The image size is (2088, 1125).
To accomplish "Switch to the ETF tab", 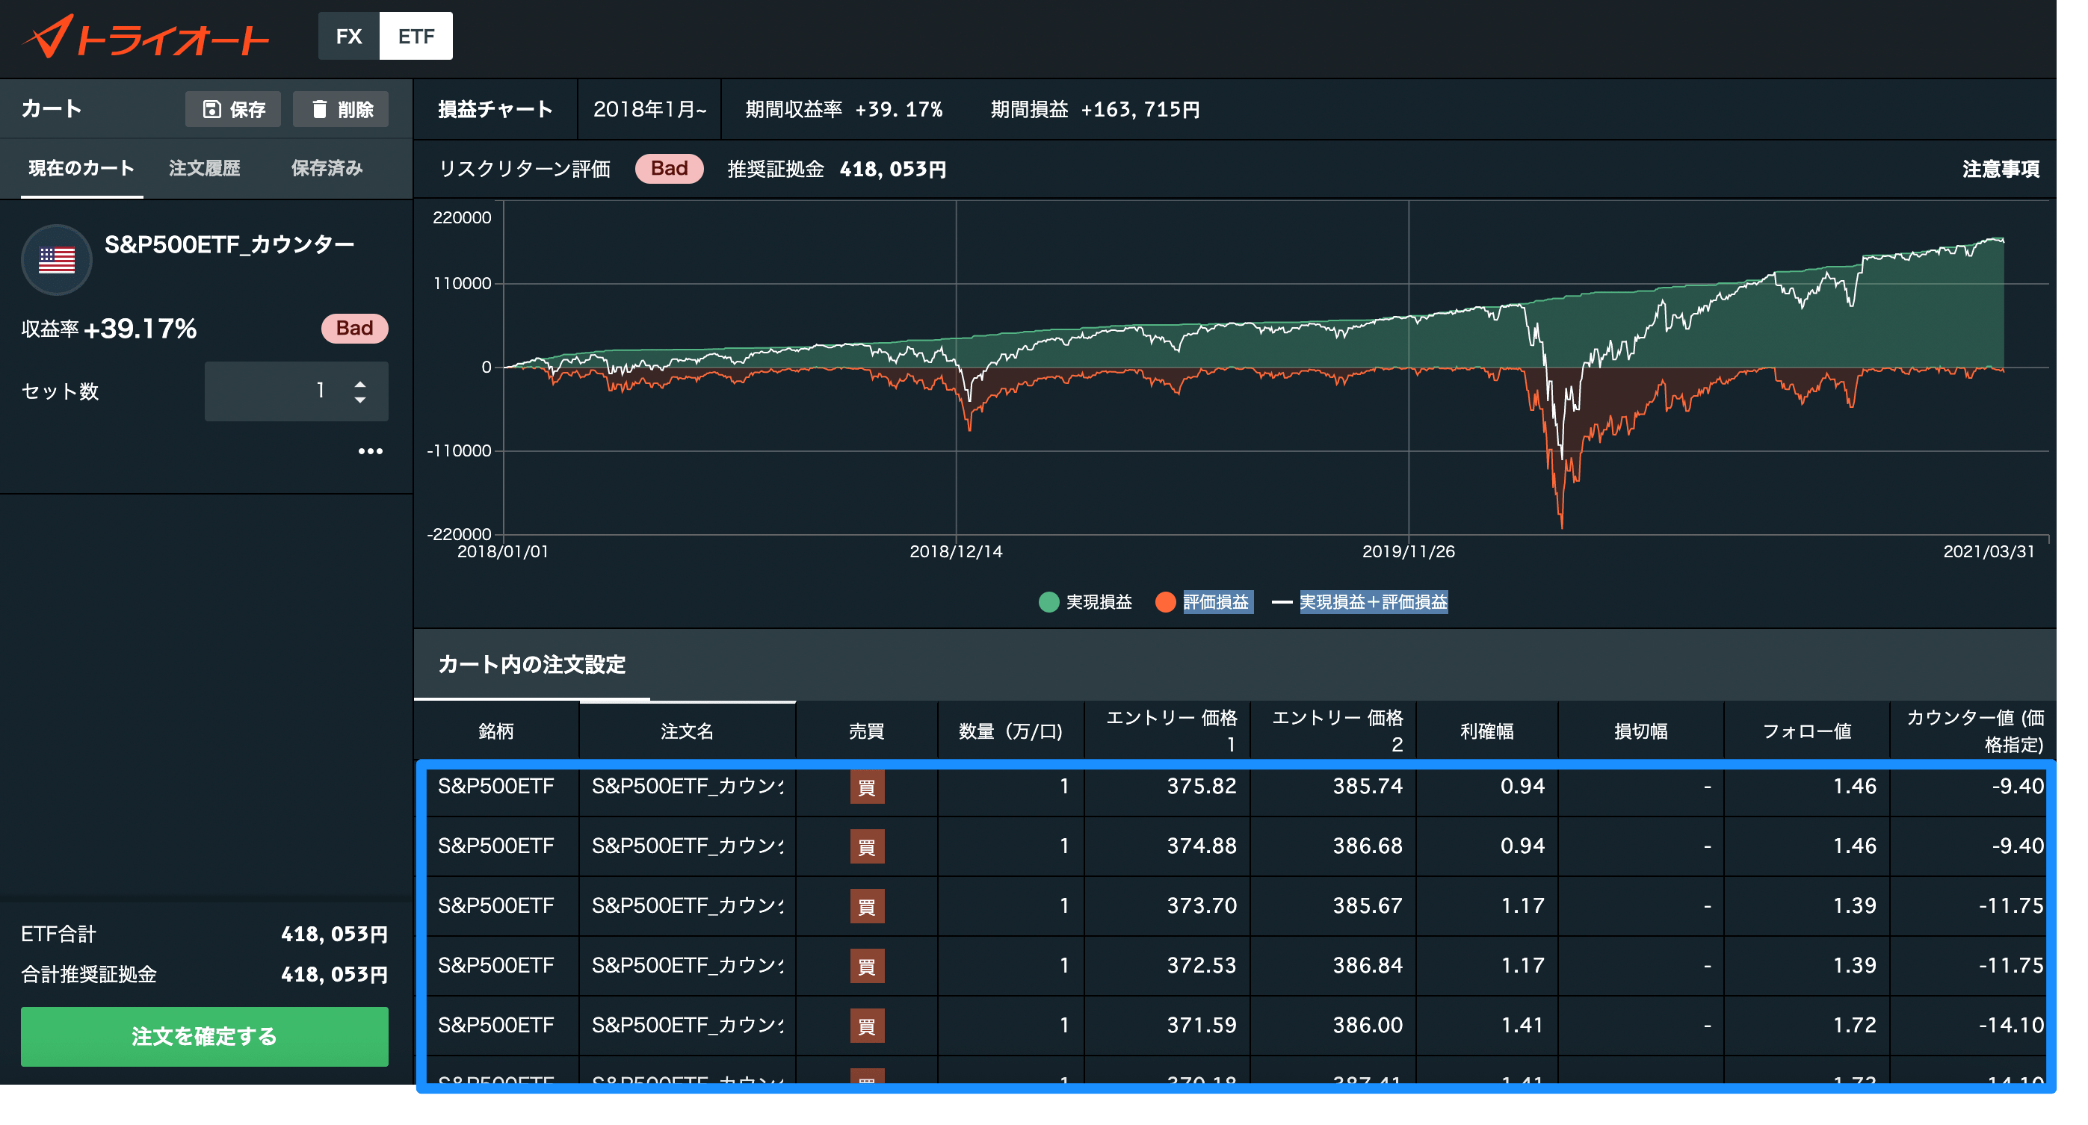I will (416, 37).
